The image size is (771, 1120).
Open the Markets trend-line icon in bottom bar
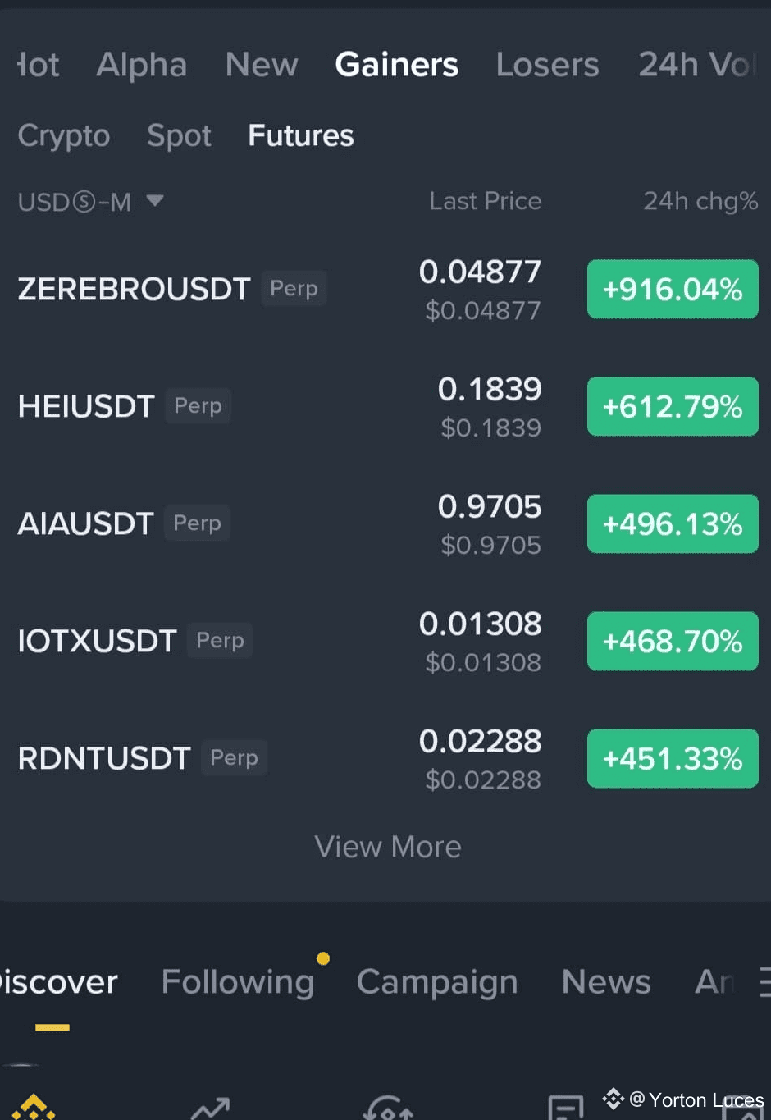[210, 1109]
